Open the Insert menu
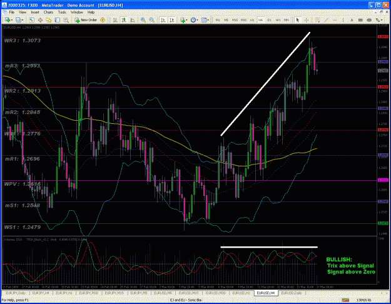The height and width of the screenshot is (304, 391). point(35,12)
